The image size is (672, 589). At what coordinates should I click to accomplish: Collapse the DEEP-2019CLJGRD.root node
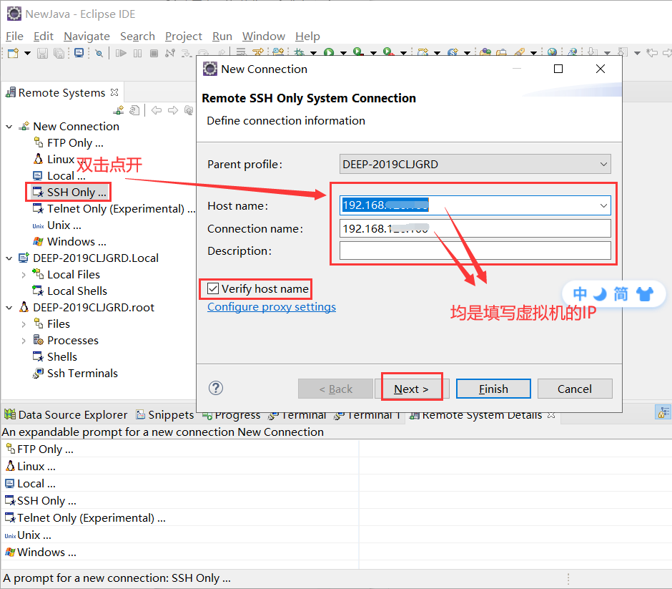click(9, 308)
